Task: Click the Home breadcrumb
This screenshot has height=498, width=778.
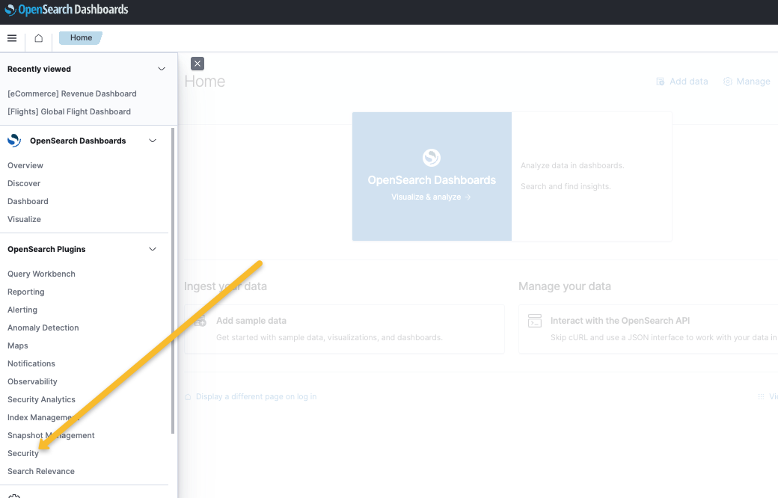Action: tap(81, 37)
